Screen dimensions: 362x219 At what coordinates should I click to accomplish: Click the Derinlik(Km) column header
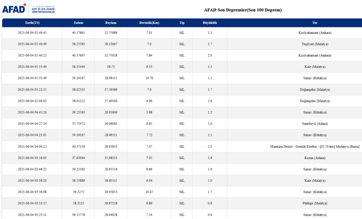click(149, 23)
